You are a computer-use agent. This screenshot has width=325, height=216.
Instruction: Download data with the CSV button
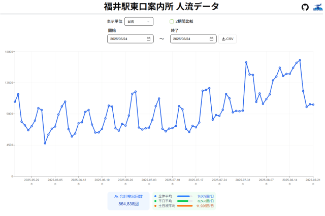[227, 39]
